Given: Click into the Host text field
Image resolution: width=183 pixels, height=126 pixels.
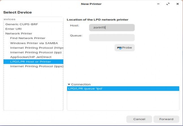Looking at the screenshot, I should point(112,28).
